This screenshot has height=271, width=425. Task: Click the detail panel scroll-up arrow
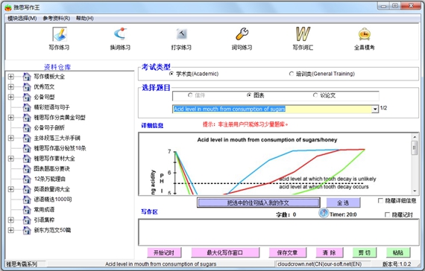[x=415, y=137]
